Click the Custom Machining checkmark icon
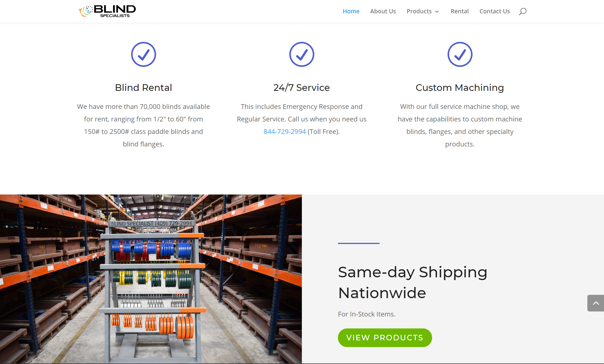 tap(460, 54)
